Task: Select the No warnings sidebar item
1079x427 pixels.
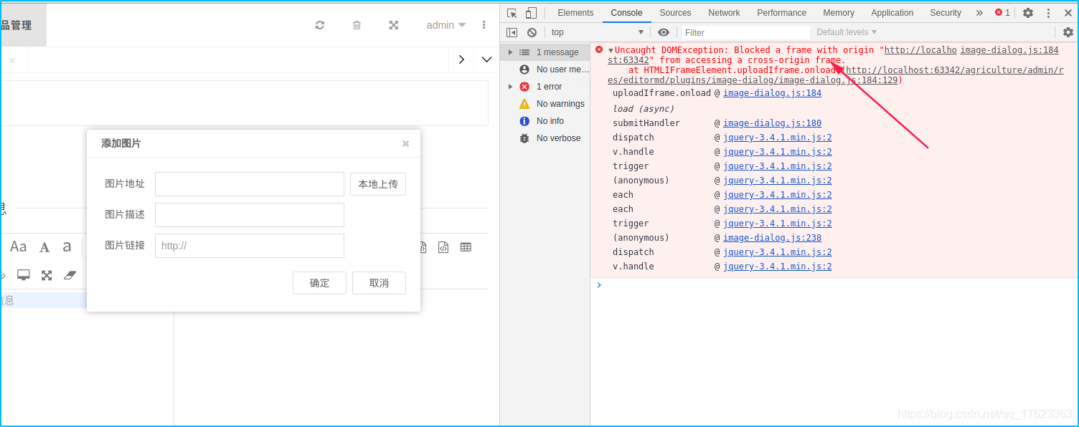Action: point(545,104)
